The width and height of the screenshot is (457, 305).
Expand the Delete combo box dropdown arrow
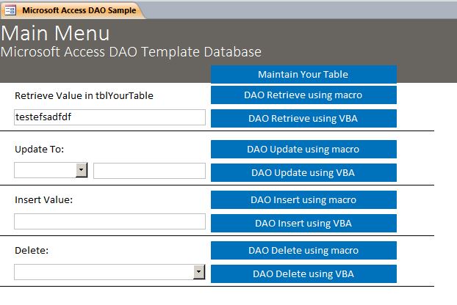(199, 272)
